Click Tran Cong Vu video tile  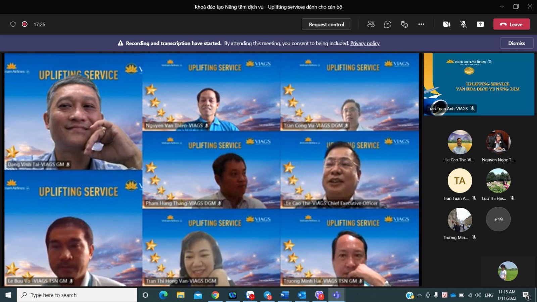pyautogui.click(x=349, y=92)
